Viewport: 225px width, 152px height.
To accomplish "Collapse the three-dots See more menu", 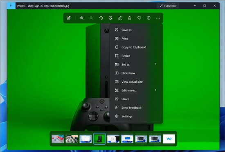I will tap(158, 18).
